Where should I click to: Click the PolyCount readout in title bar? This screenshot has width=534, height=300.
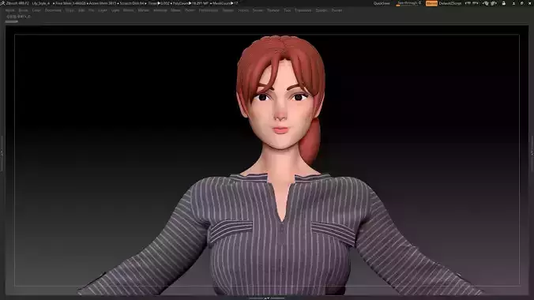[x=190, y=3]
